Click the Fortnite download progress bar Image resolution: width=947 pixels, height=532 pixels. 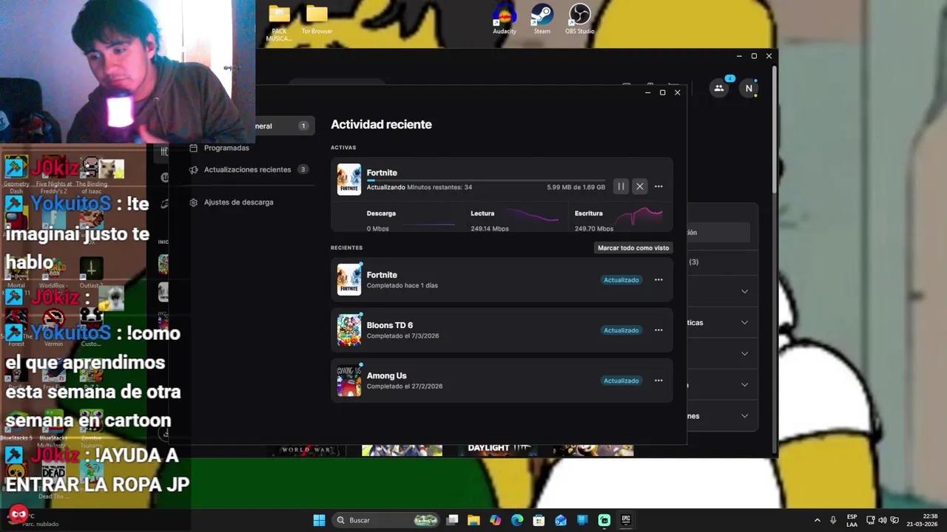(485, 180)
